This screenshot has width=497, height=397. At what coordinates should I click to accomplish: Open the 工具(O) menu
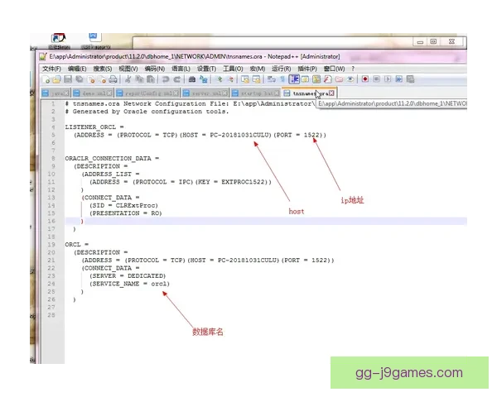(233, 69)
